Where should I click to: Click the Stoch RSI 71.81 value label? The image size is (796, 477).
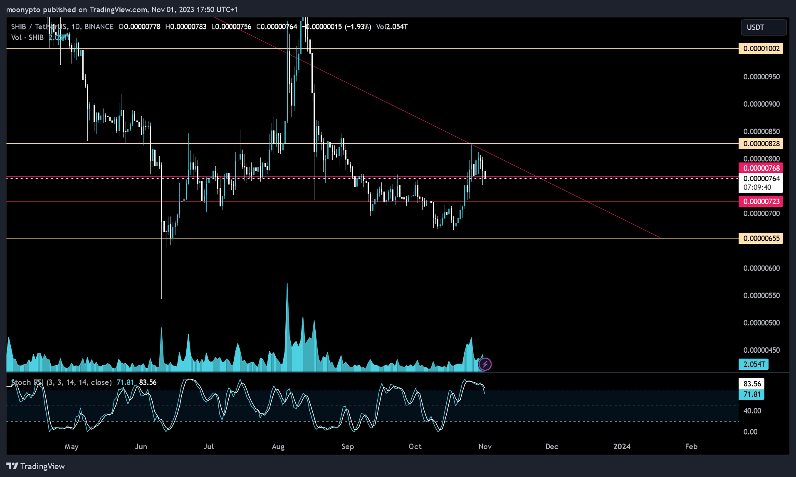click(x=752, y=394)
